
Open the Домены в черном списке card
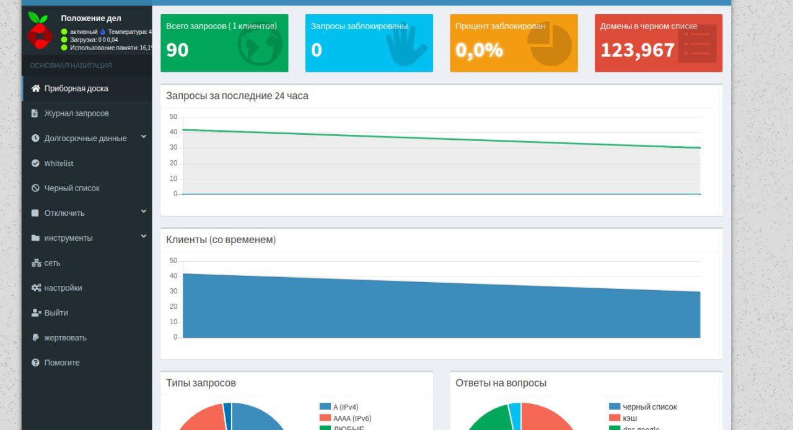click(659, 43)
